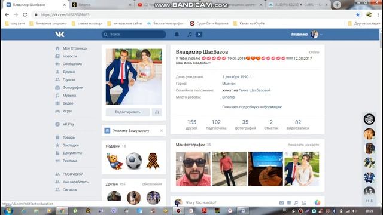Click the Поиск search field
This screenshot has width=383, height=215.
(133, 35)
